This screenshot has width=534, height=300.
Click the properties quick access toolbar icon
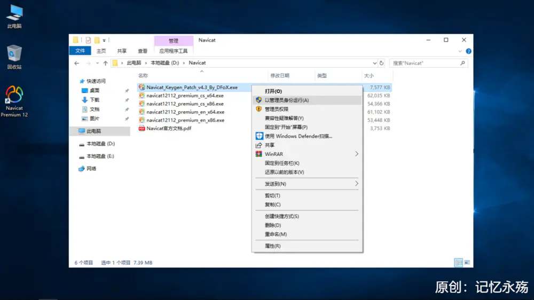[x=88, y=40]
